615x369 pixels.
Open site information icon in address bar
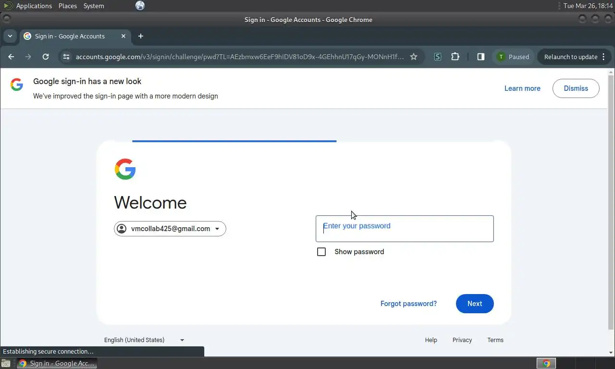point(66,57)
